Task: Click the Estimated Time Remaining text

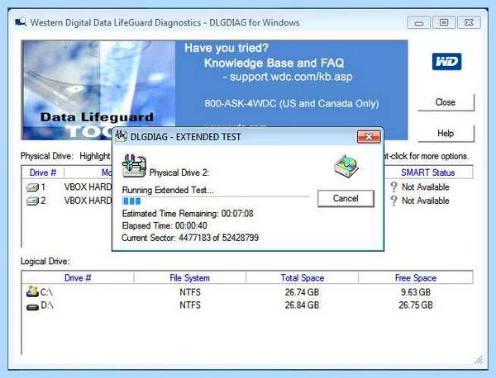Action: [x=188, y=214]
